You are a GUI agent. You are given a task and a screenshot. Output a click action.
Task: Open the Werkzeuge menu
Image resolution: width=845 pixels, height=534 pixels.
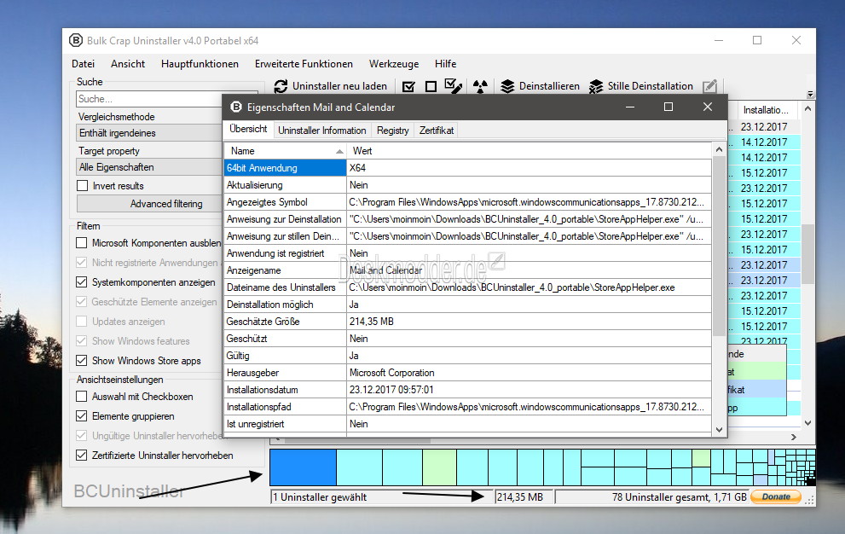click(x=394, y=64)
